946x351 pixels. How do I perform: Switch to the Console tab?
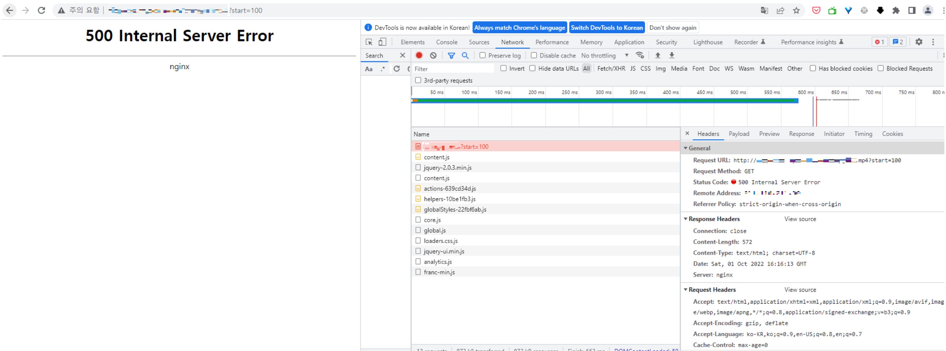(x=447, y=42)
